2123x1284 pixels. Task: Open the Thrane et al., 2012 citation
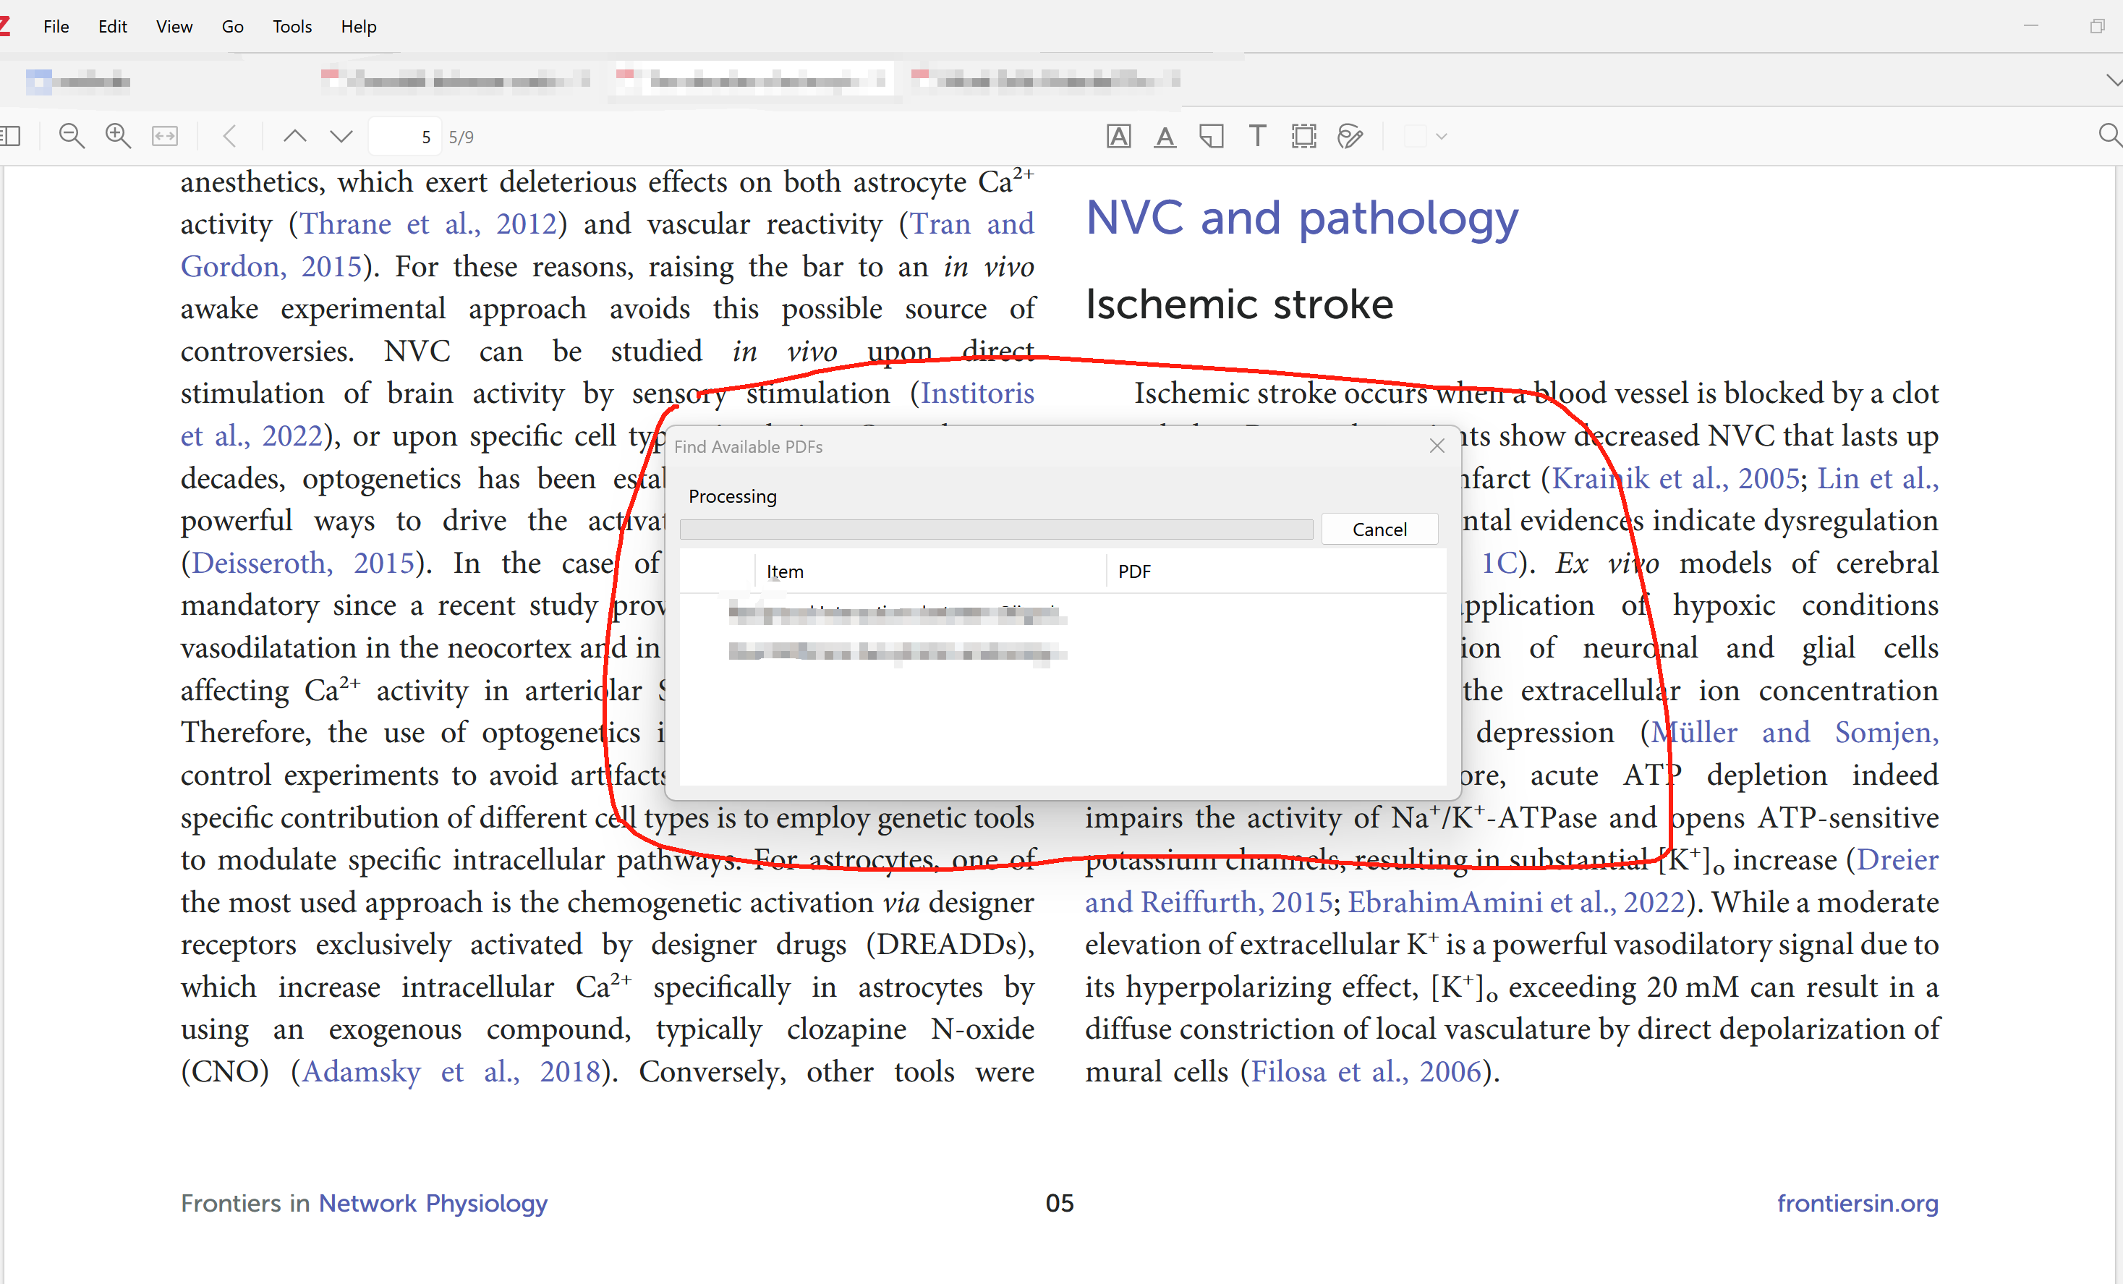tap(428, 224)
